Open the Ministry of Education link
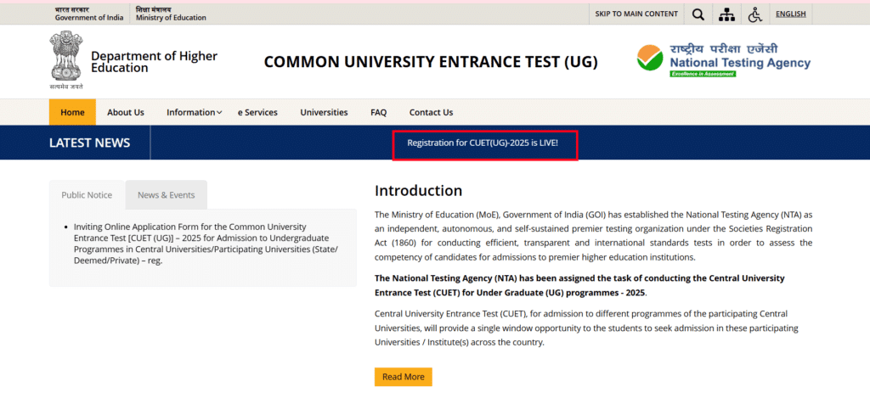The height and width of the screenshot is (398, 870). (x=171, y=14)
